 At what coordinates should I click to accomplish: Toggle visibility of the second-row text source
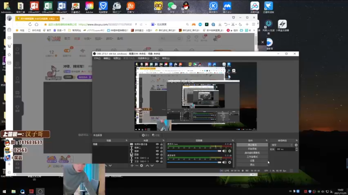pyautogui.click(x=157, y=148)
